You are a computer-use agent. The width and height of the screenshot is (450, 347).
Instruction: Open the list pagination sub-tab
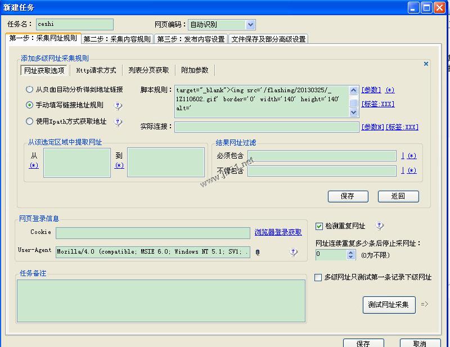click(x=148, y=70)
